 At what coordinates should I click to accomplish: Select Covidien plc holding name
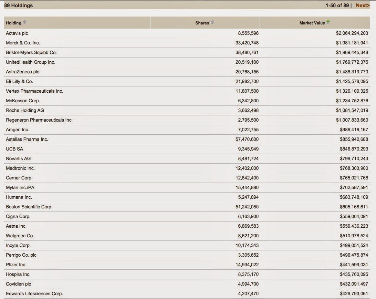tap(19, 284)
